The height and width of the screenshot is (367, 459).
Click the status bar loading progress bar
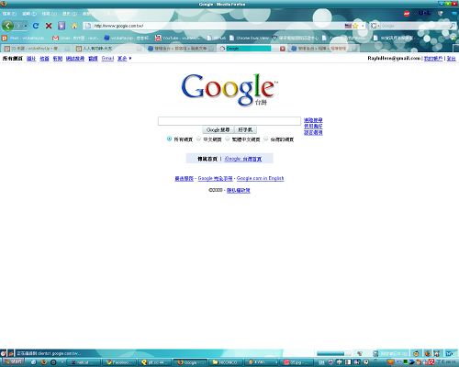point(334,353)
